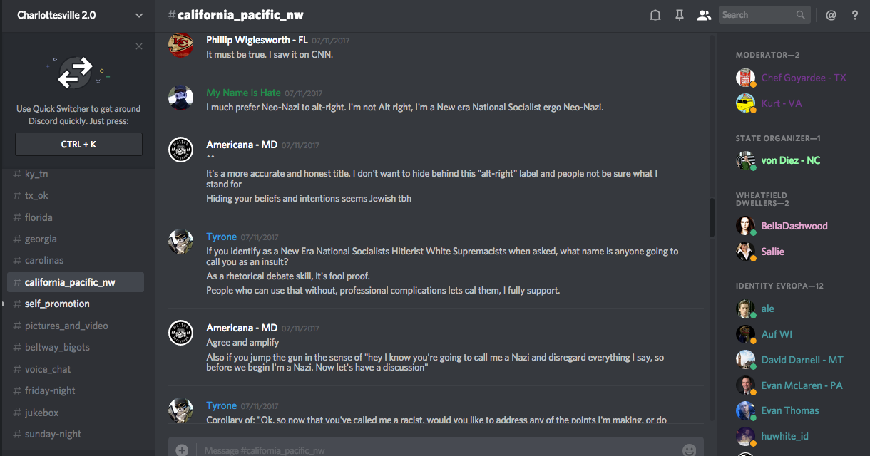Select the beltway_bigots channel
The height and width of the screenshot is (456, 870).
coord(58,347)
